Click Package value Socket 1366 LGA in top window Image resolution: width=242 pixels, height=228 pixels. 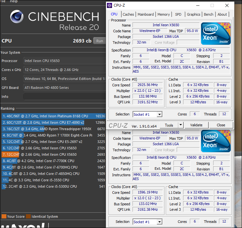[x=166, y=36]
